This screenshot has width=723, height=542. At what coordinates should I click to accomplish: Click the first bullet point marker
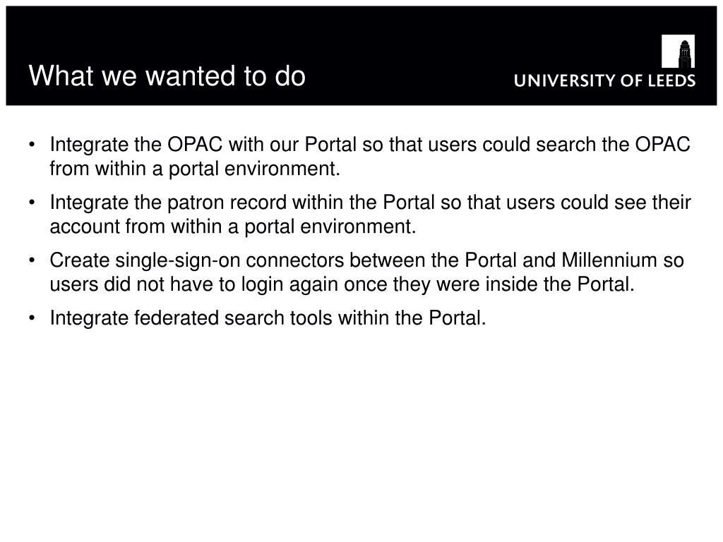click(x=32, y=145)
